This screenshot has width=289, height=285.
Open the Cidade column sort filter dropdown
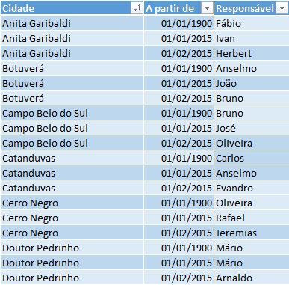[x=137, y=8]
